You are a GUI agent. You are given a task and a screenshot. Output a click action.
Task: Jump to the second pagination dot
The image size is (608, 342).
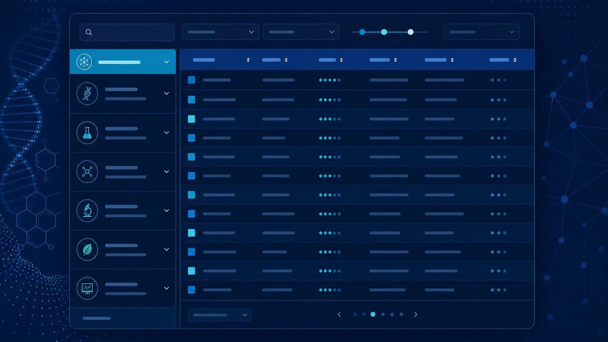(x=364, y=314)
